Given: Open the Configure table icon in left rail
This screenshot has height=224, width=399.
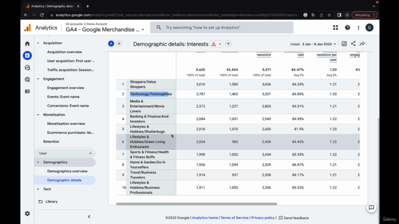Looking at the screenshot, I should 27,91.
